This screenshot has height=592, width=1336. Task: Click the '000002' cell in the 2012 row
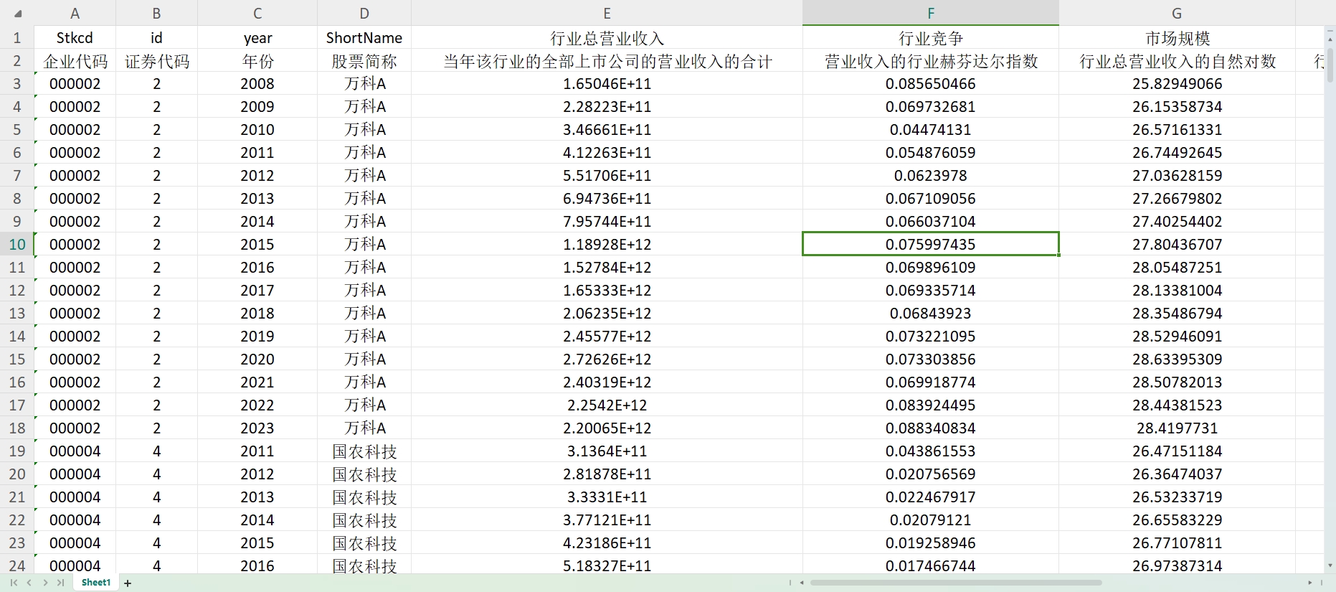click(75, 175)
